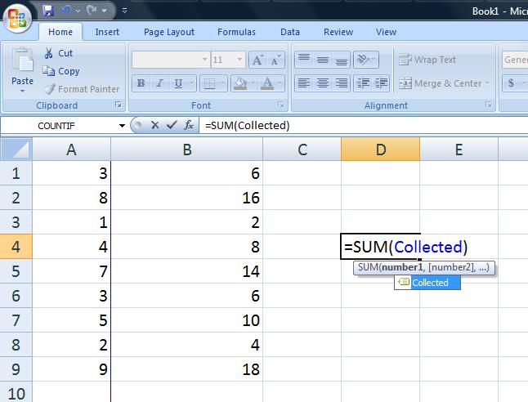Screen dimensions: 528x402
Task: Toggle Italic formatting
Action: point(159,83)
